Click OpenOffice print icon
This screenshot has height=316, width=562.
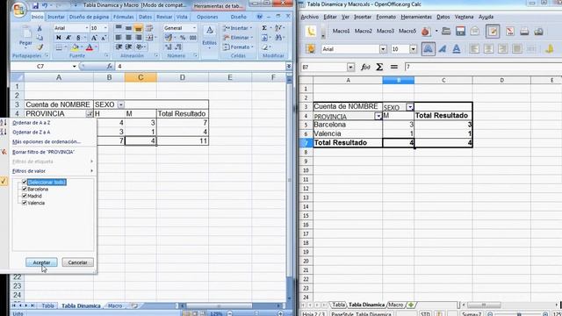[524, 32]
